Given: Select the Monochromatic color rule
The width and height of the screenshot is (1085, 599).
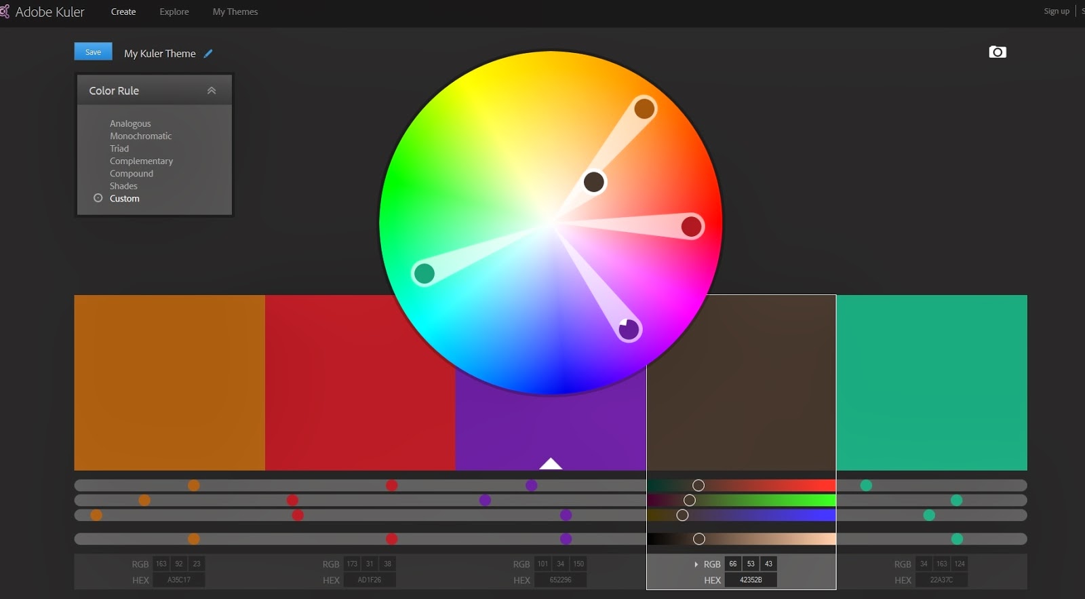Looking at the screenshot, I should click(x=140, y=136).
